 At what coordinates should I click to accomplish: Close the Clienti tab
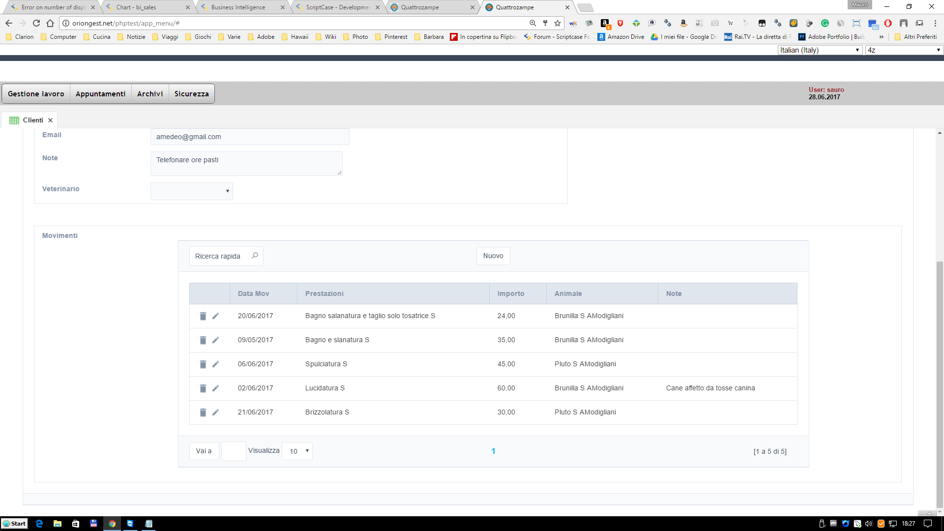(50, 120)
